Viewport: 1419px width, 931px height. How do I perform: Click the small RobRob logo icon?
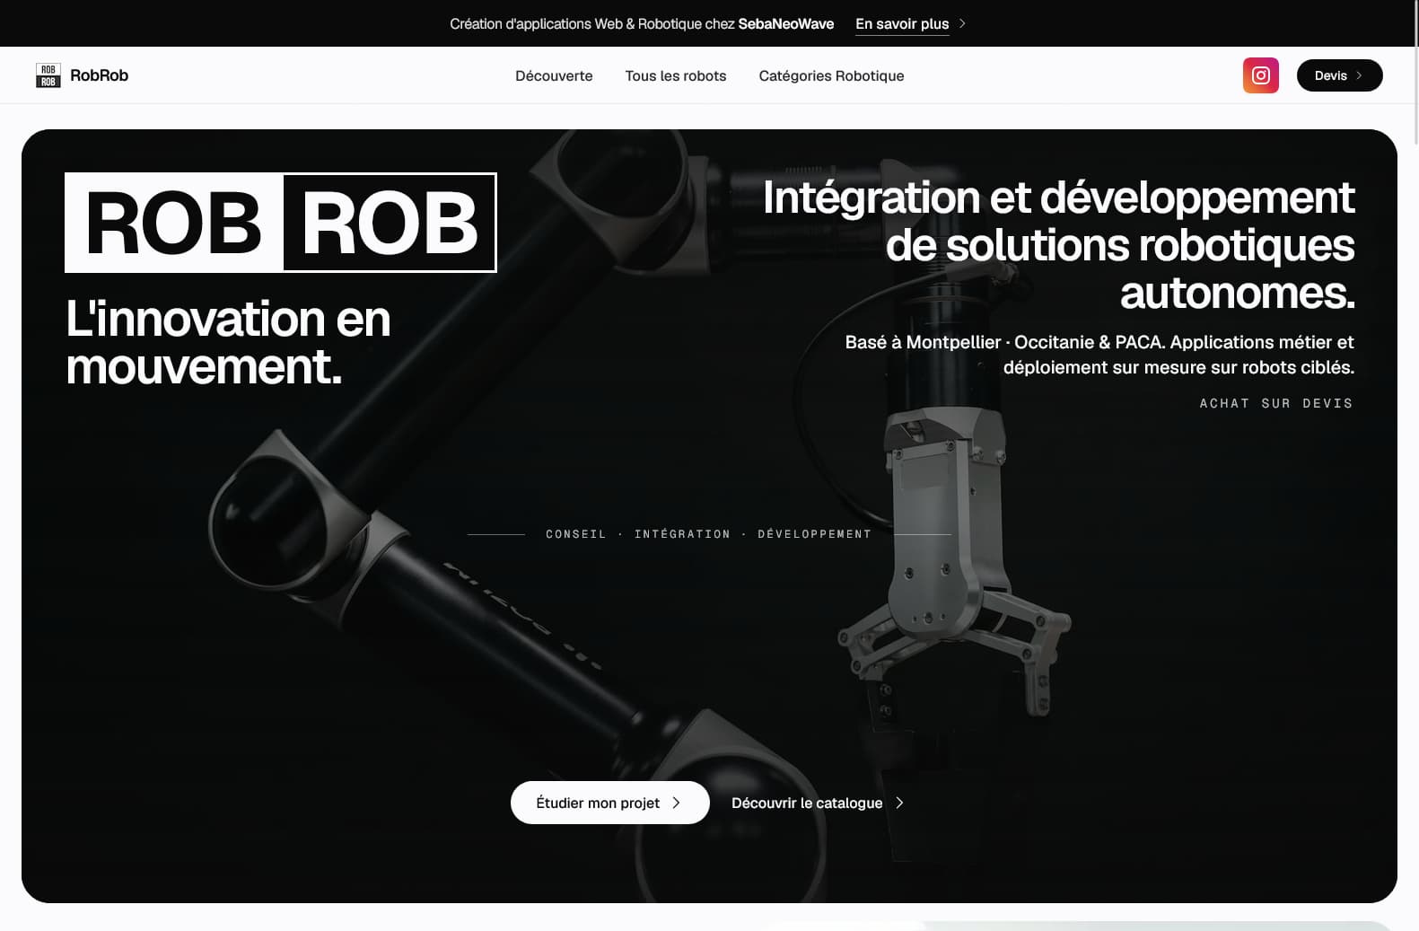coord(48,75)
